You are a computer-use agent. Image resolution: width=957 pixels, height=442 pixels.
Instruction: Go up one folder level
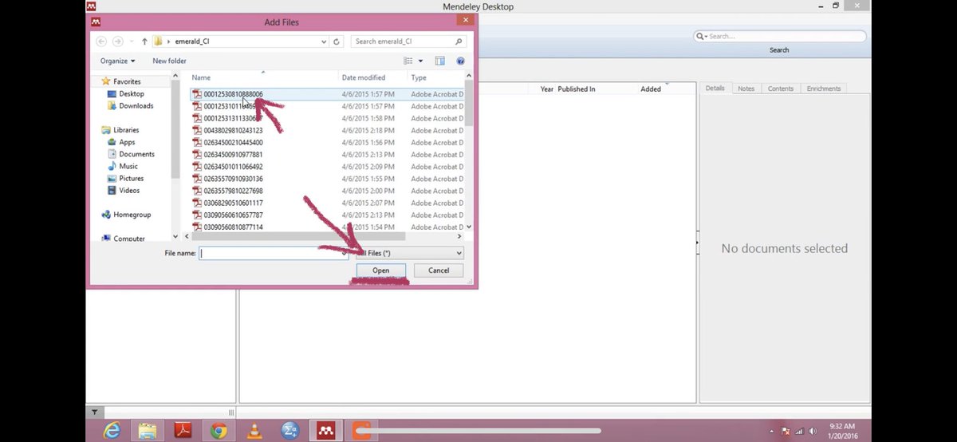[144, 41]
